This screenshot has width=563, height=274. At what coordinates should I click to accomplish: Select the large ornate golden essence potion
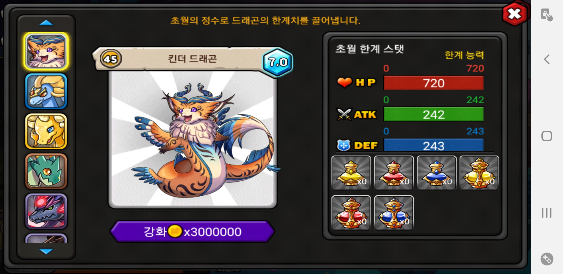coord(479,173)
